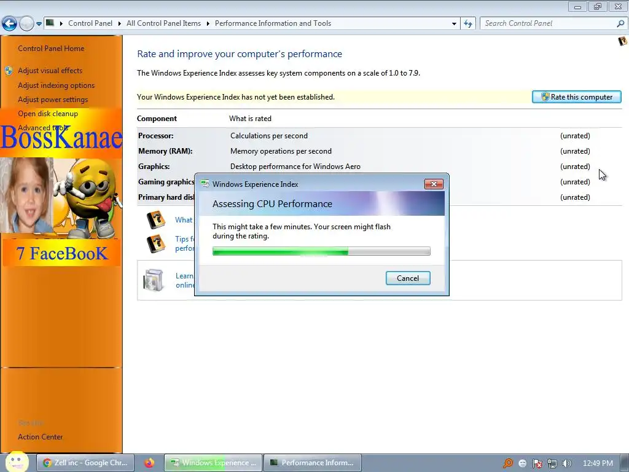Image resolution: width=629 pixels, height=472 pixels.
Task: Click the software box icon beside Learn link
Action: tap(154, 280)
